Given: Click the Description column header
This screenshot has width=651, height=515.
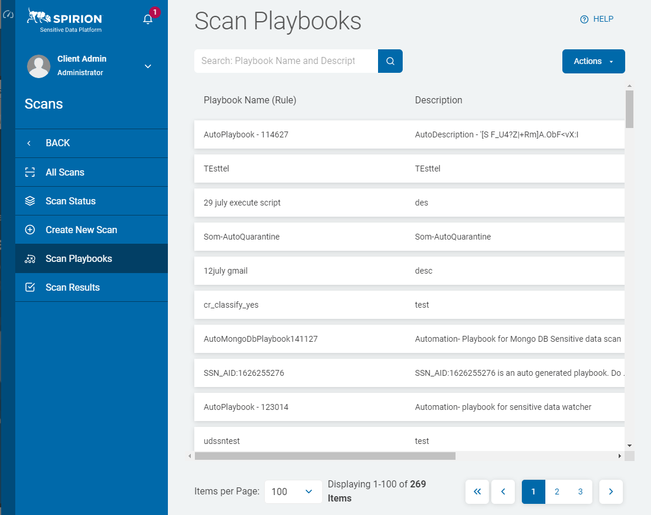Looking at the screenshot, I should pyautogui.click(x=439, y=100).
